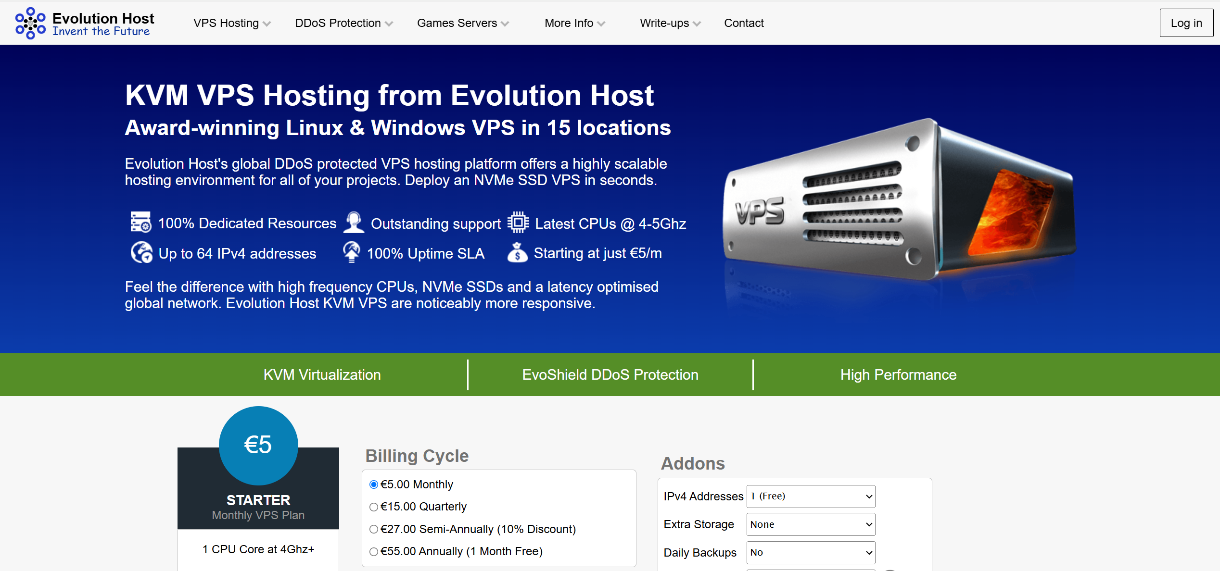
Task: Click the "Latest CPUs @ 4-5Ghz" text
Action: coord(610,223)
